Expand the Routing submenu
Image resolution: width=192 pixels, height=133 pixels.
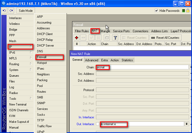[20, 64]
